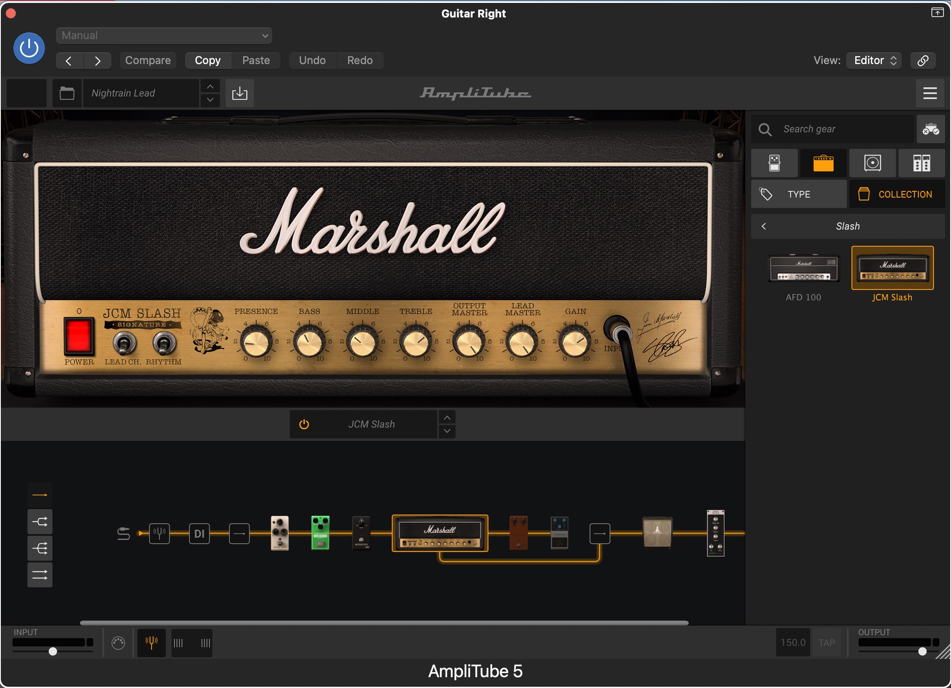Switch to the amplifiers gear tab
Image resolution: width=951 pixels, height=688 pixels.
click(x=824, y=163)
